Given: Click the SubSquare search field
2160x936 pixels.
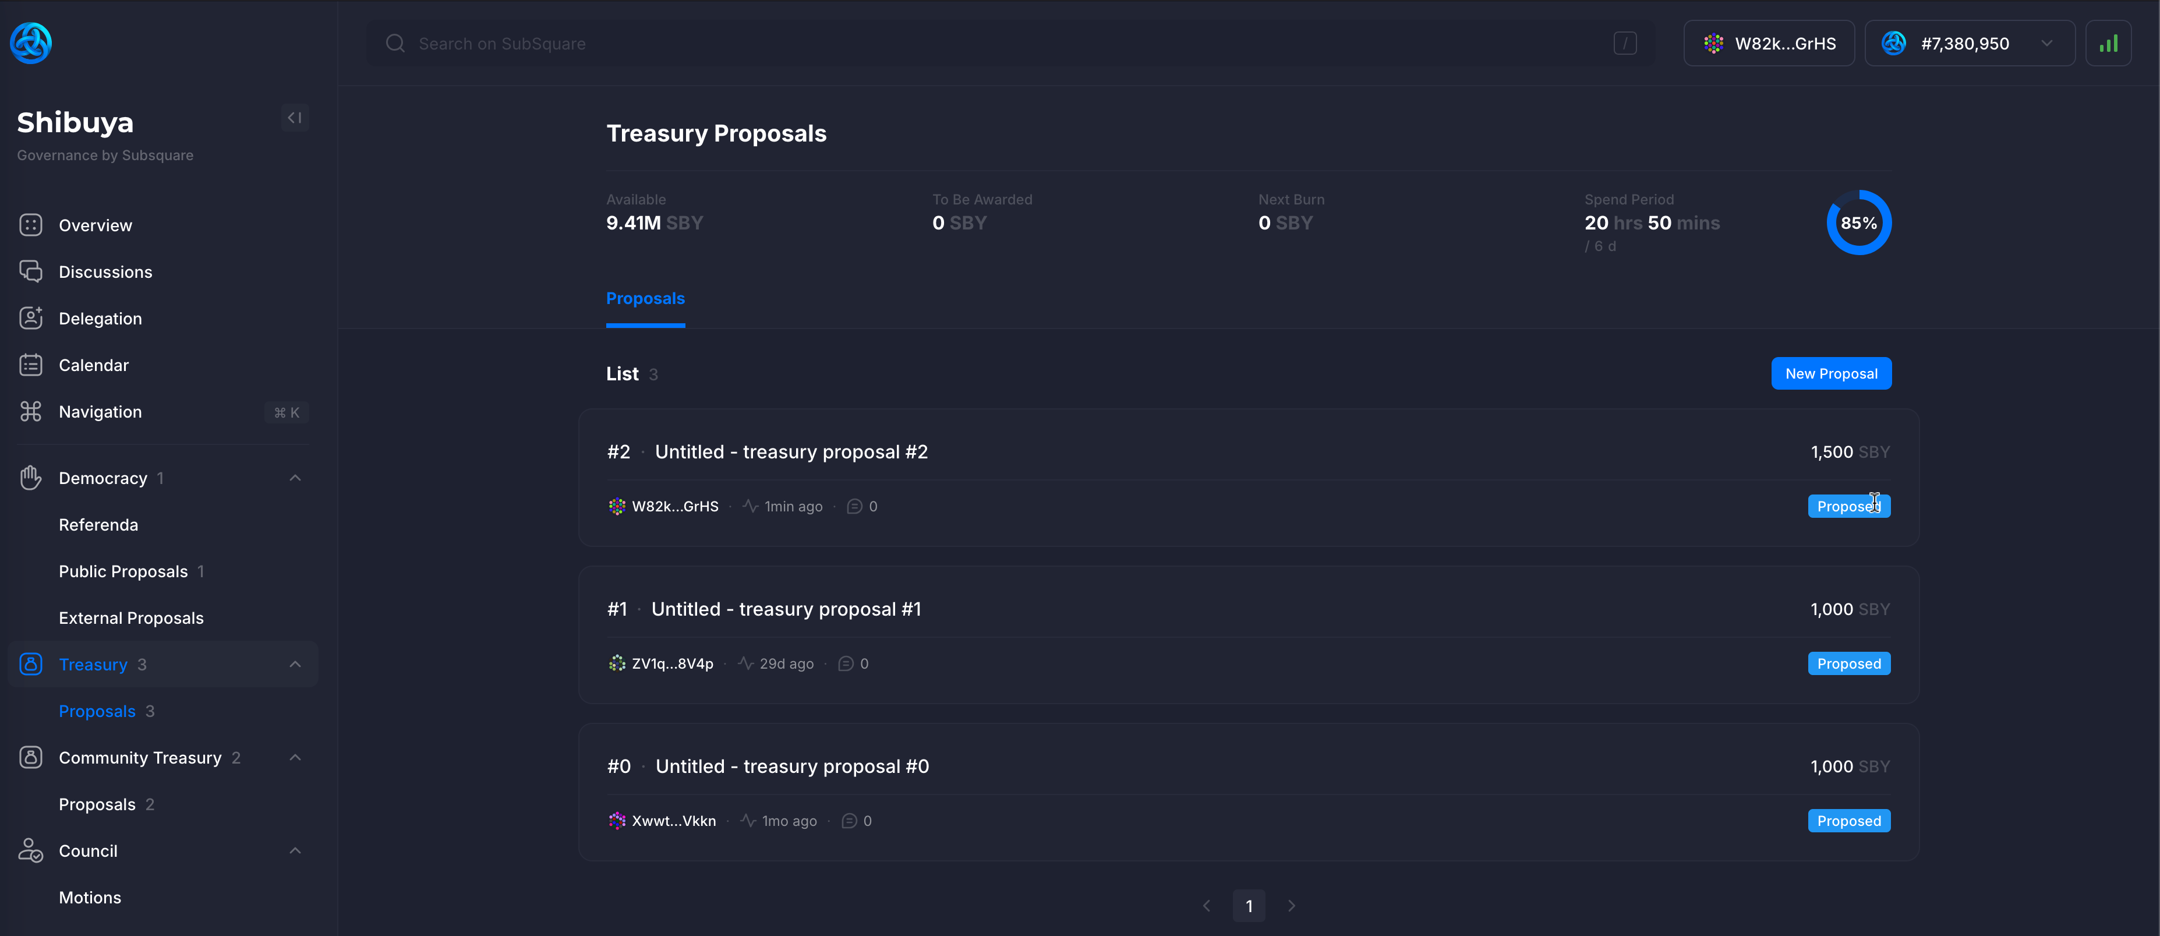Looking at the screenshot, I should coord(922,43).
